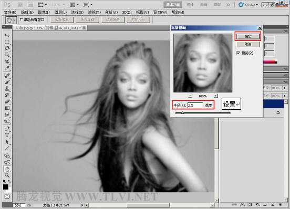The height and width of the screenshot is (209, 290).
Task: Select the Gradient tool
Action: pos(7,108)
